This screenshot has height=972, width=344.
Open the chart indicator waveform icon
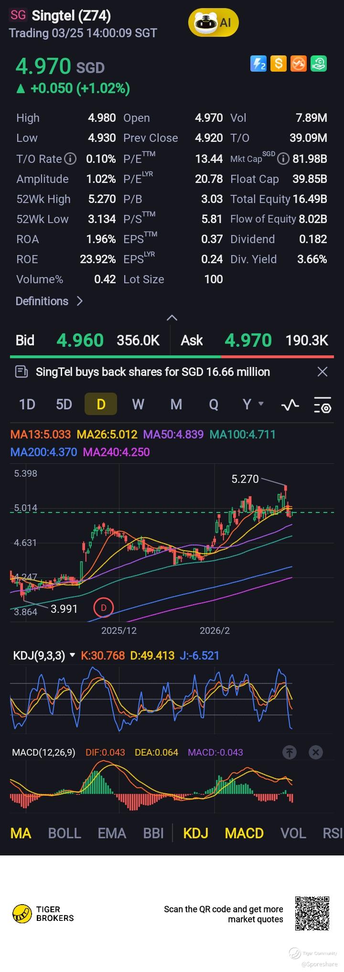290,405
